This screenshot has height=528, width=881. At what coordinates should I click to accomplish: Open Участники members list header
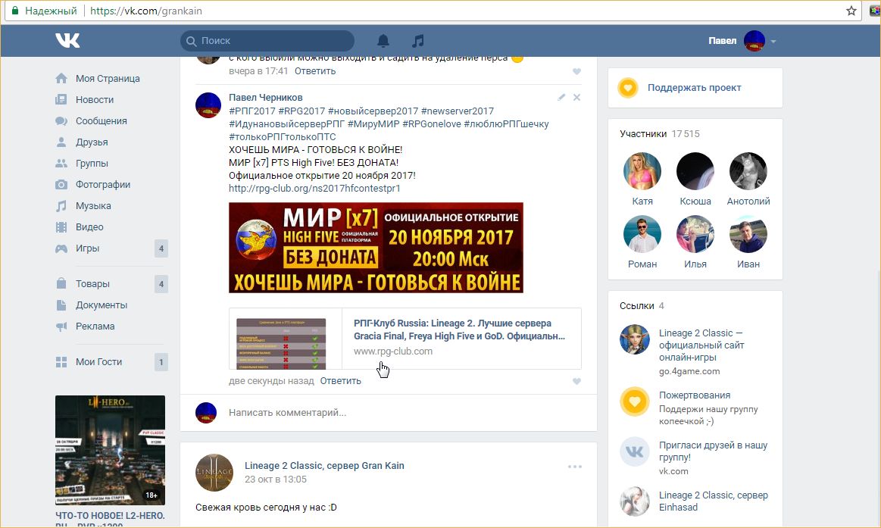660,133
